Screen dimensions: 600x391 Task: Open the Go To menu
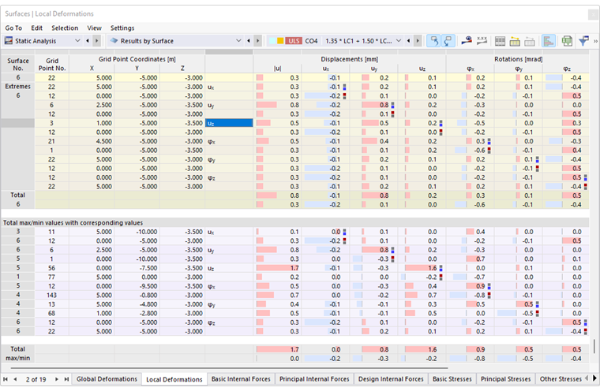tap(13, 28)
